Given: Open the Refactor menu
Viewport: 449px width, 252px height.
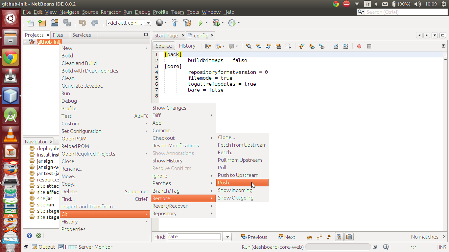Looking at the screenshot, I should 110,12.
